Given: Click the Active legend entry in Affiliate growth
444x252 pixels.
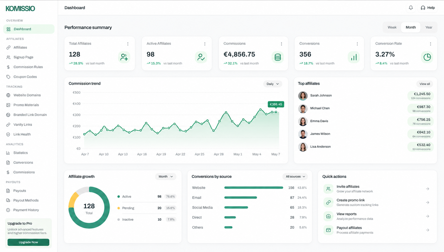Looking at the screenshot, I should pyautogui.click(x=147, y=197).
